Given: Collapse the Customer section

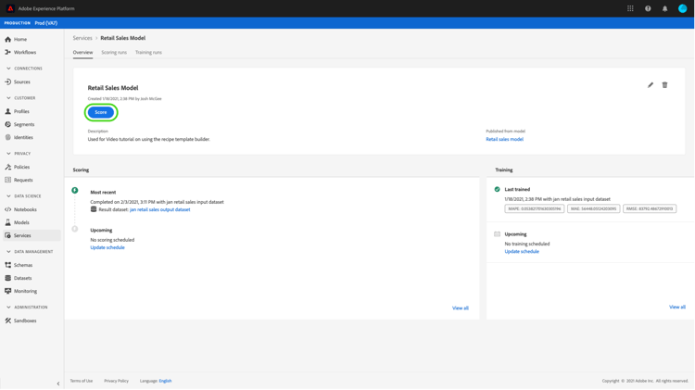Looking at the screenshot, I should click(8, 98).
